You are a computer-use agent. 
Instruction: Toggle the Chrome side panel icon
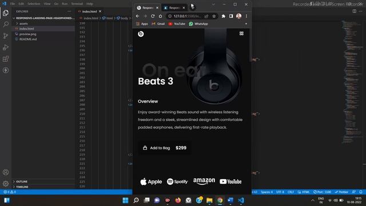click(231, 16)
